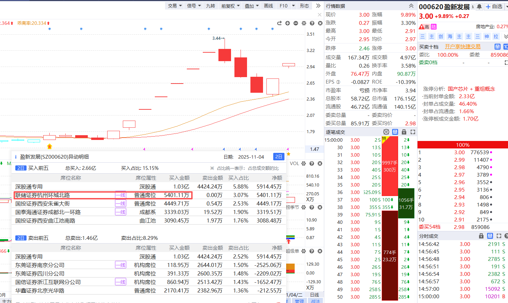Image resolution: width=508 pixels, height=303 pixels.
Task: Add stock with the 自选 button
Action: point(494,6)
